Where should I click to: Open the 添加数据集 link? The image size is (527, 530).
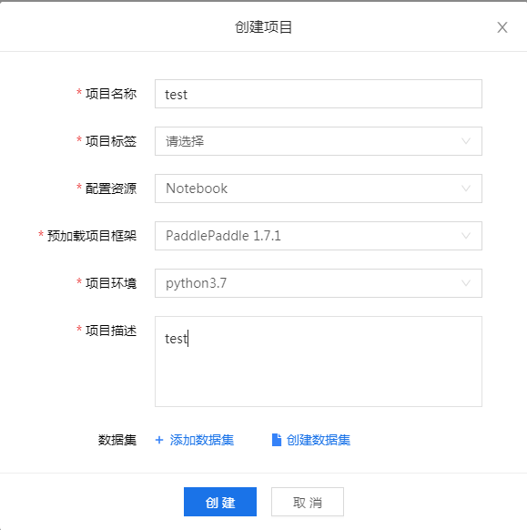coord(202,440)
